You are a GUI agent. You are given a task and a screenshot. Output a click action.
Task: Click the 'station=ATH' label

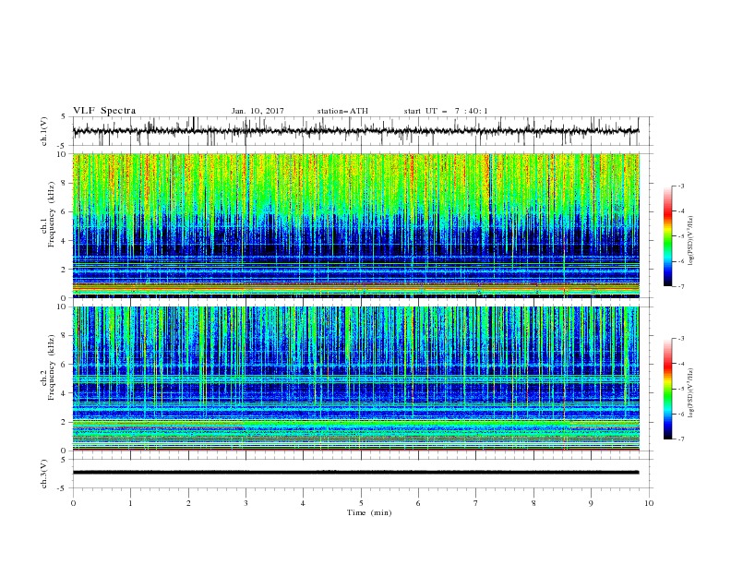coord(342,111)
